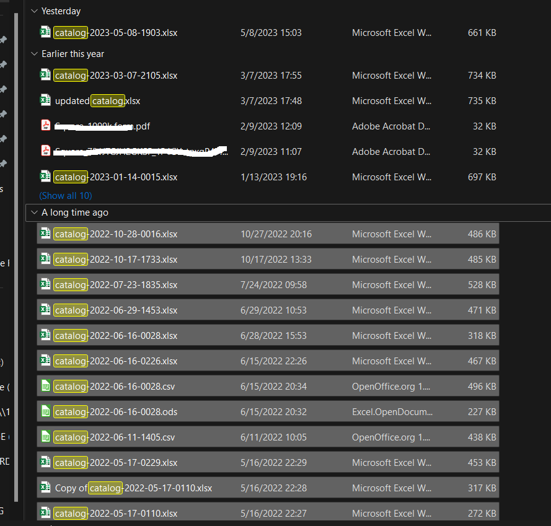The image size is (551, 526).
Task: Click the PDF icon dated 2/9/2023 11:07
Action: (x=45, y=151)
